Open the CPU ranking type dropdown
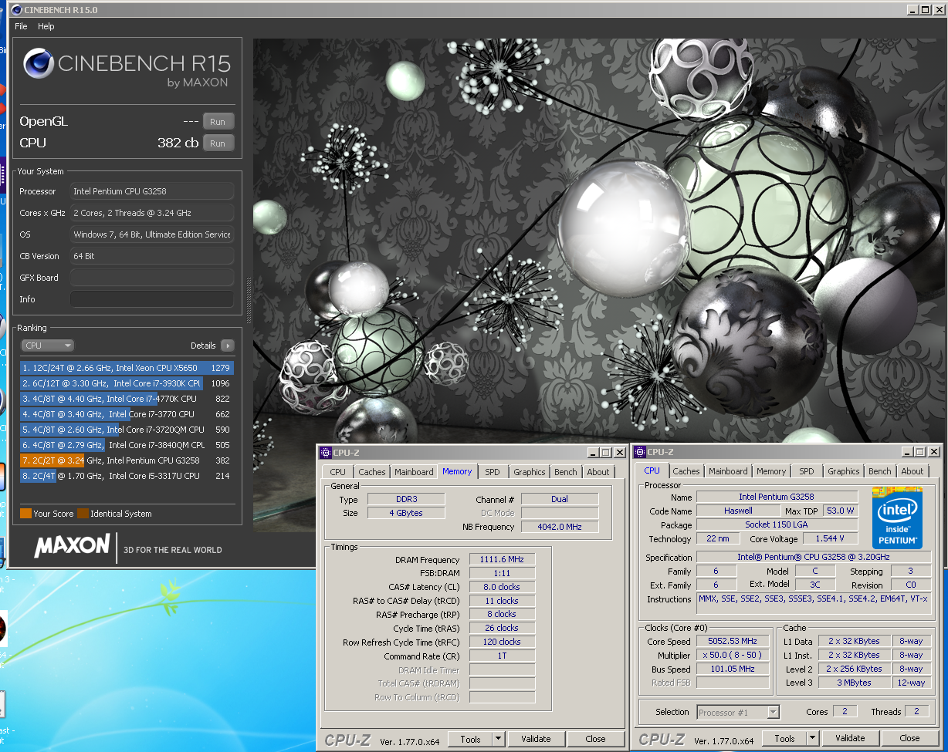Image resolution: width=948 pixels, height=752 pixels. pyautogui.click(x=47, y=346)
